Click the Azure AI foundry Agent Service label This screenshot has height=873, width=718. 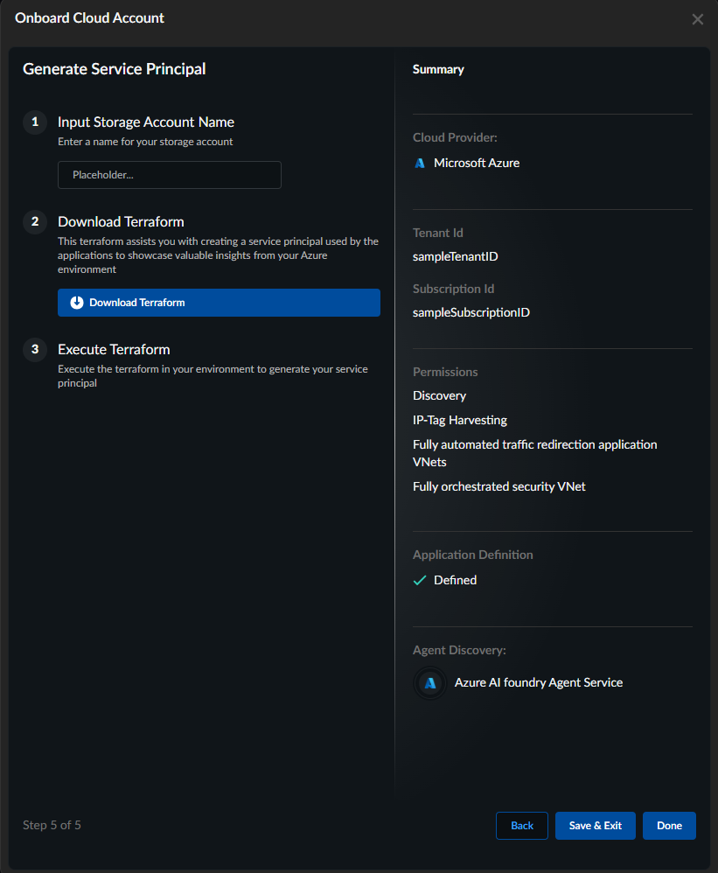click(539, 682)
